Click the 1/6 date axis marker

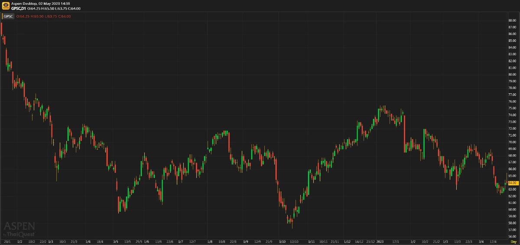(146, 242)
